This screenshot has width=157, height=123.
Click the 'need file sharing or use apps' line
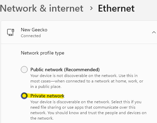point(83,107)
